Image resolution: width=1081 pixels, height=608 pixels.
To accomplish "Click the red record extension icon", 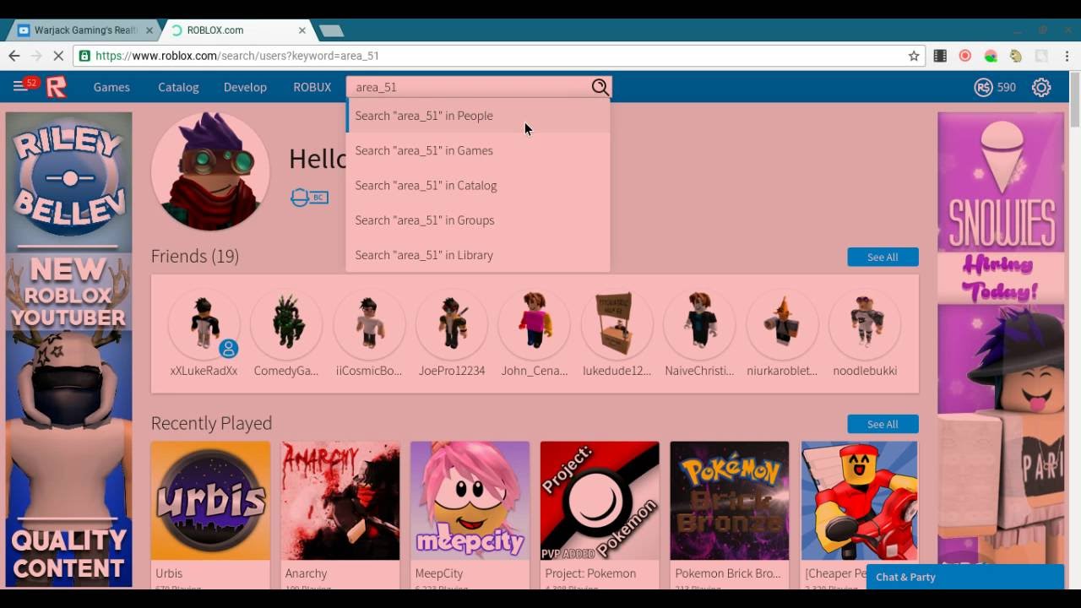I will 965,56.
